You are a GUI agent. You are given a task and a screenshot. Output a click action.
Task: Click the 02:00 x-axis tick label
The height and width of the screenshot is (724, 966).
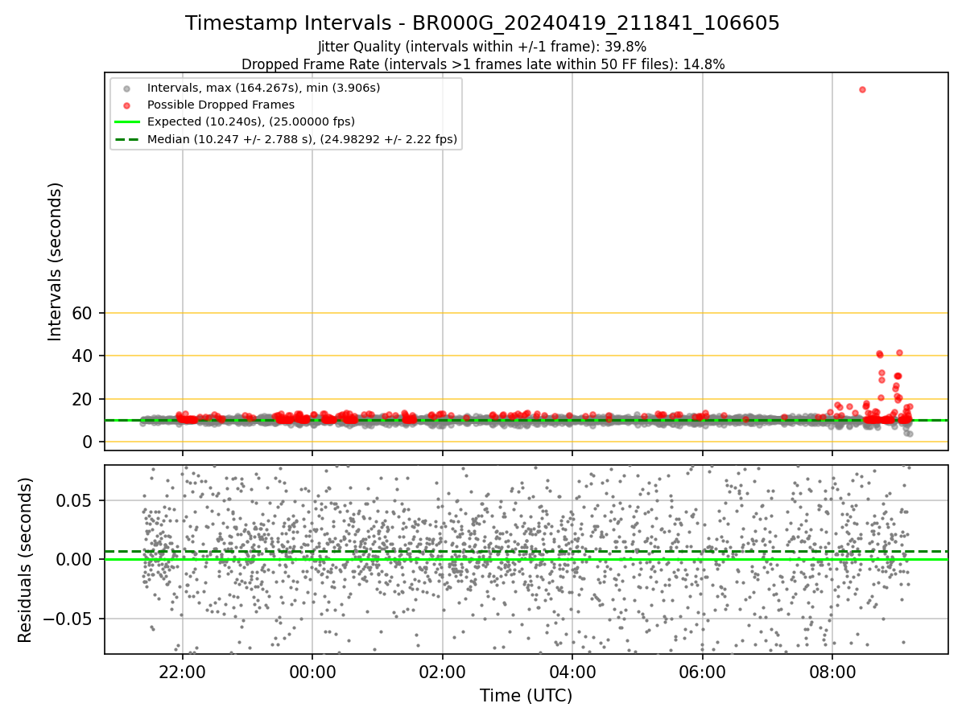[x=443, y=671]
